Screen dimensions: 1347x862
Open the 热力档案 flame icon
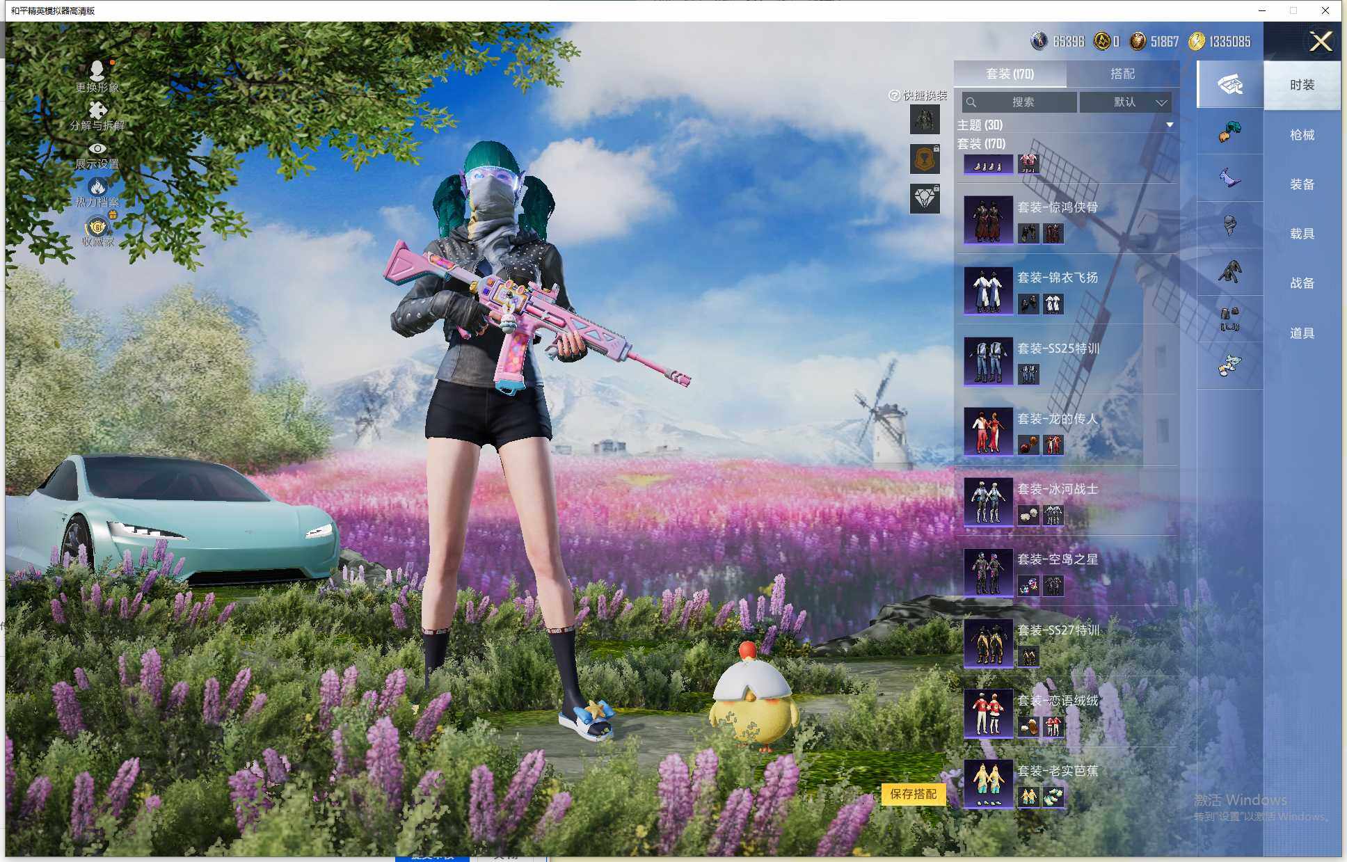[97, 186]
